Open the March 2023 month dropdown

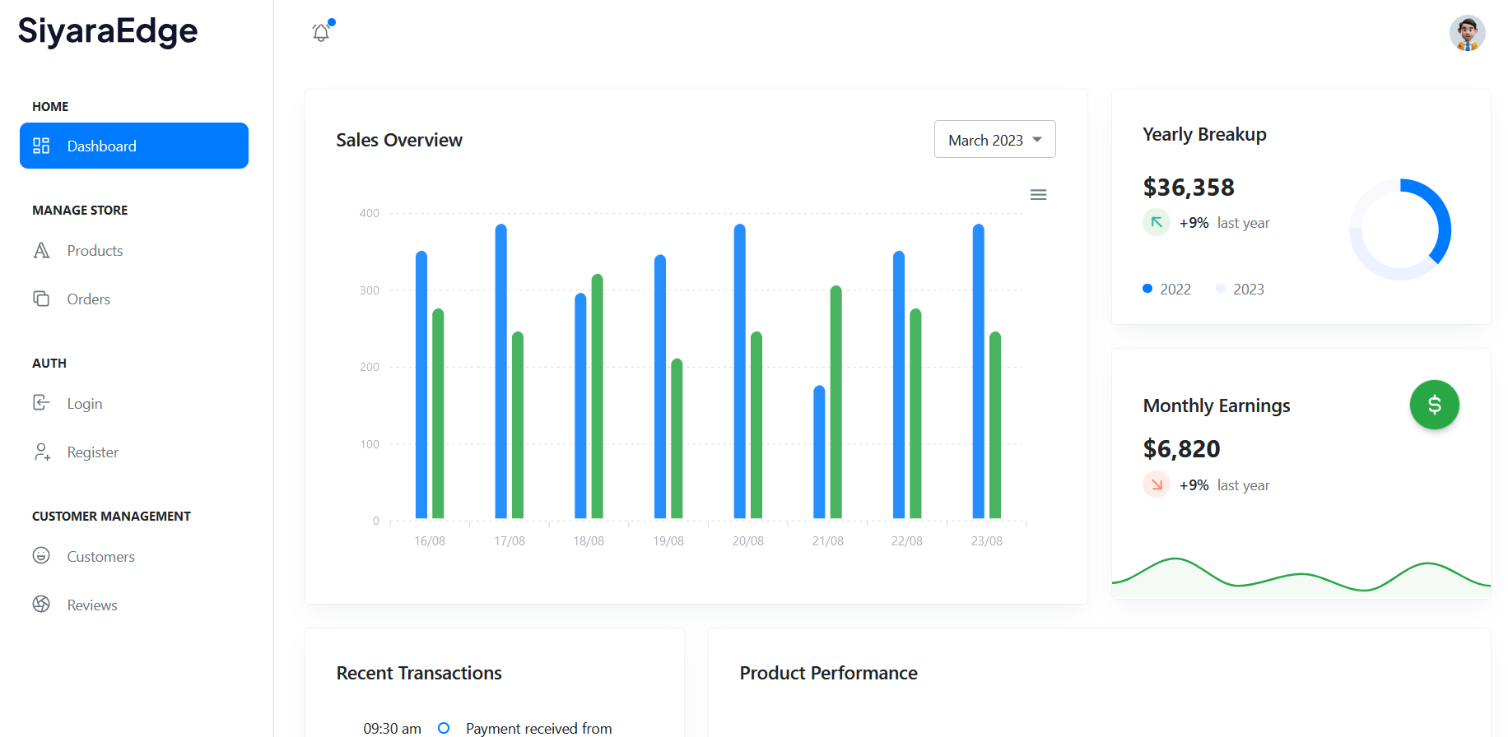tap(994, 140)
